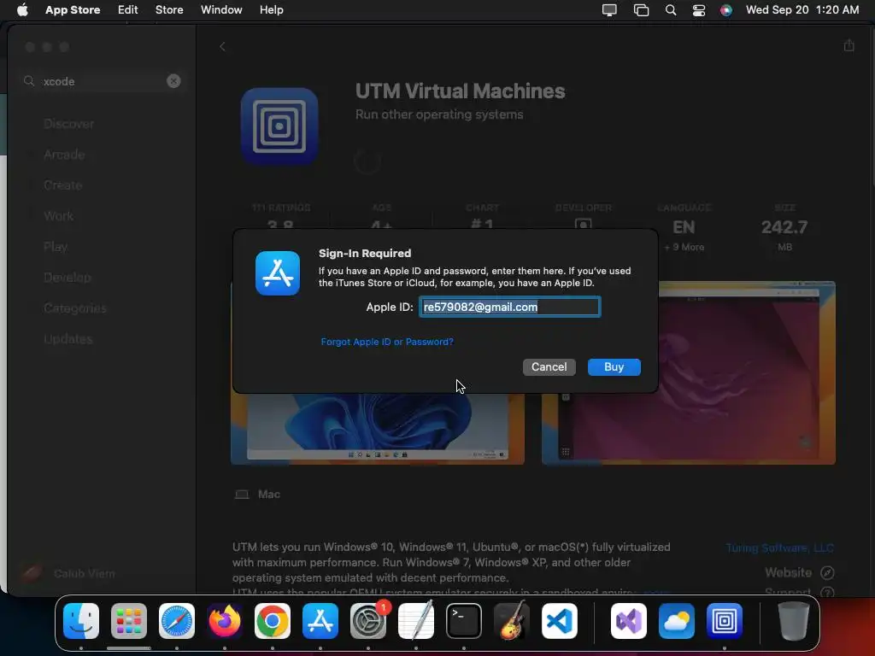Launch Siri from the menu bar

click(726, 10)
